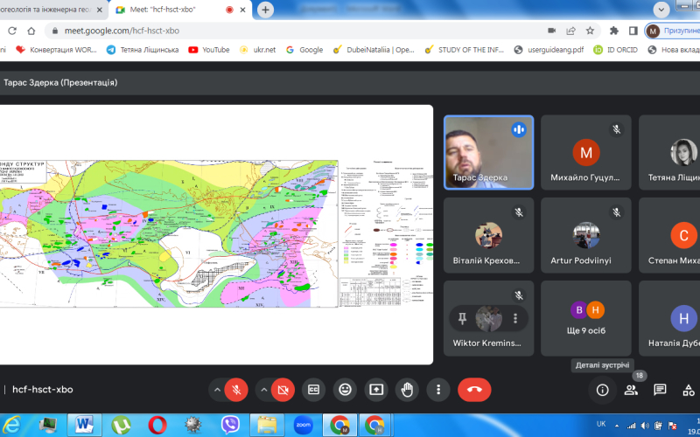This screenshot has height=437, width=700.
Task: Go to Chrome home page
Action: point(31,31)
